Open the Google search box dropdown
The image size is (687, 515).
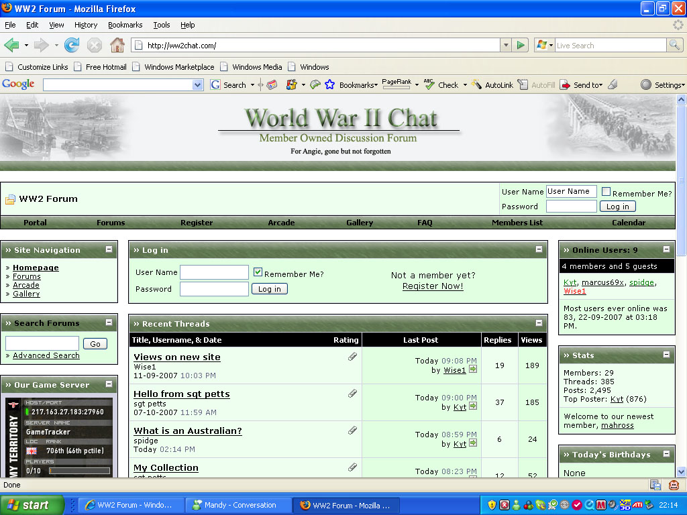197,85
